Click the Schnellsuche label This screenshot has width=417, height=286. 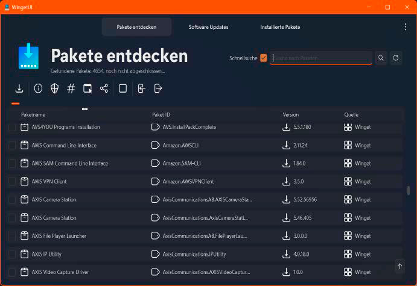[243, 58]
